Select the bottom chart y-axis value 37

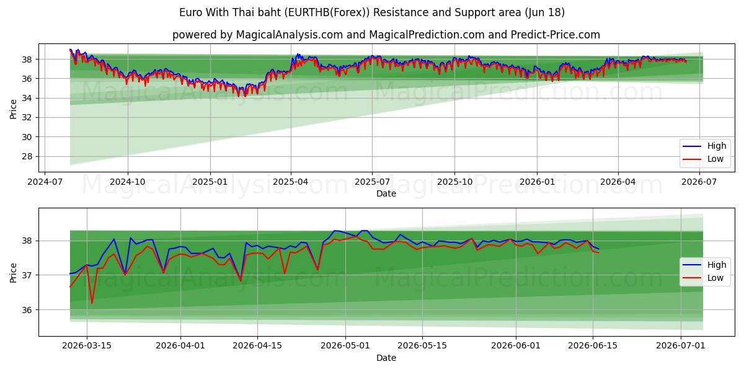click(29, 275)
